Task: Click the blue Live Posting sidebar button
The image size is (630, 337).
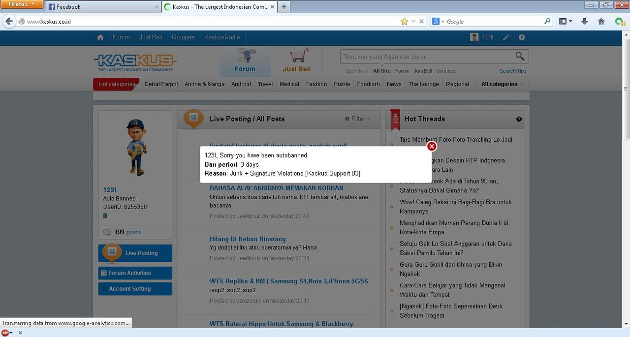Action: coord(135,253)
